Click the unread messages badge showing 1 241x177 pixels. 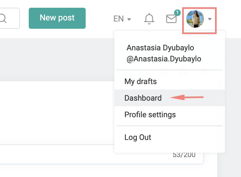(x=177, y=12)
